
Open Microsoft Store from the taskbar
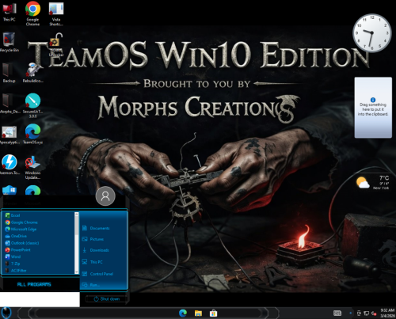point(213,313)
